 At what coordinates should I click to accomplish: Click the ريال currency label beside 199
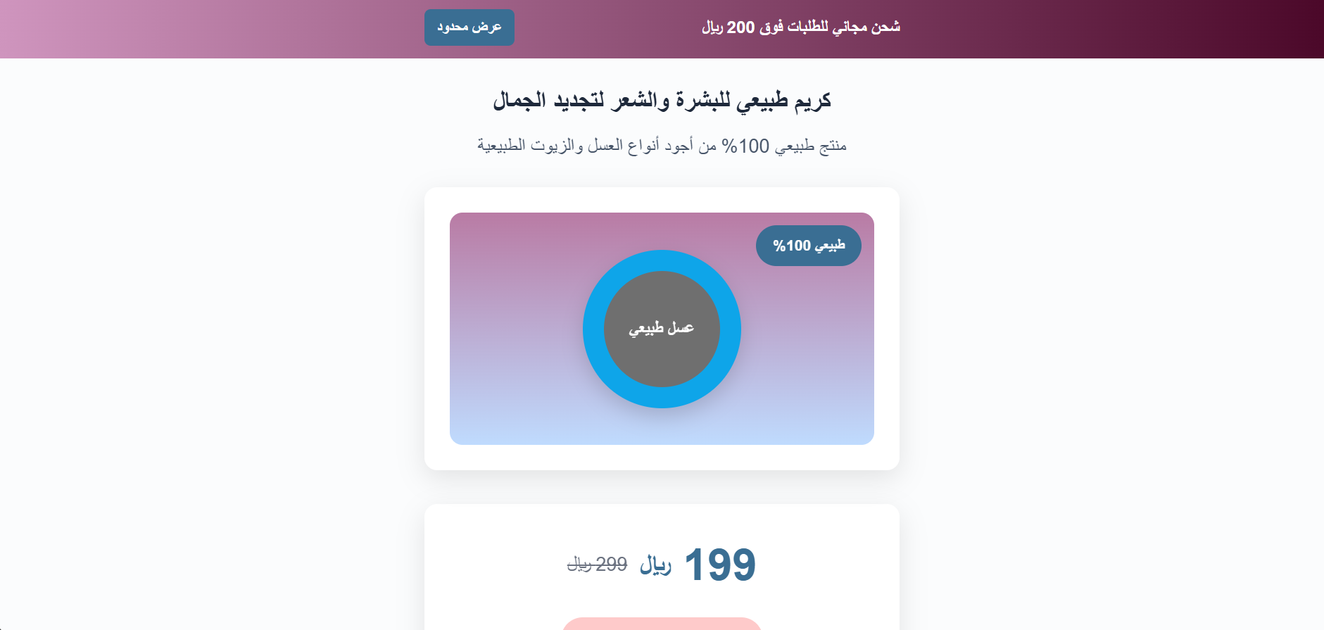(x=655, y=565)
